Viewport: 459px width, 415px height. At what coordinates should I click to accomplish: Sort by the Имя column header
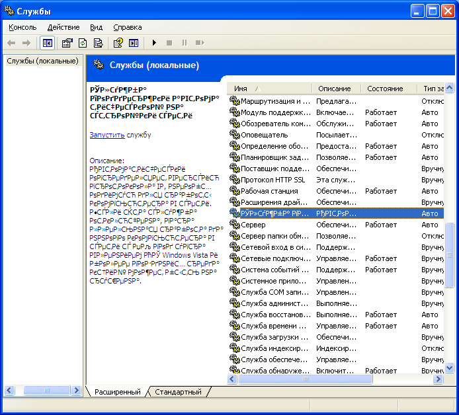tap(269, 89)
